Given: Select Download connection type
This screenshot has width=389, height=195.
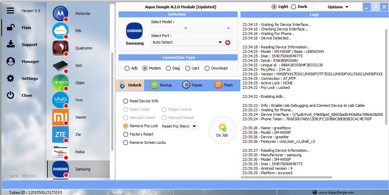Looking at the screenshot, I should pos(207,68).
